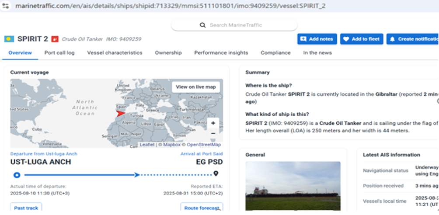Switch to the Port call log tab
The image size is (439, 215).
59,52
